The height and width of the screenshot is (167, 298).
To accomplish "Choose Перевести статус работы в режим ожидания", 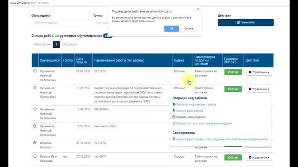I will pyautogui.click(x=204, y=123).
